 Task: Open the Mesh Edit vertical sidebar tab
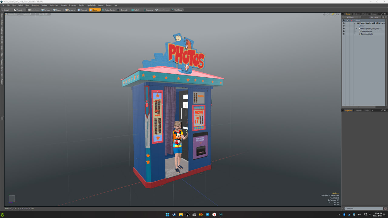pyautogui.click(x=2, y=40)
